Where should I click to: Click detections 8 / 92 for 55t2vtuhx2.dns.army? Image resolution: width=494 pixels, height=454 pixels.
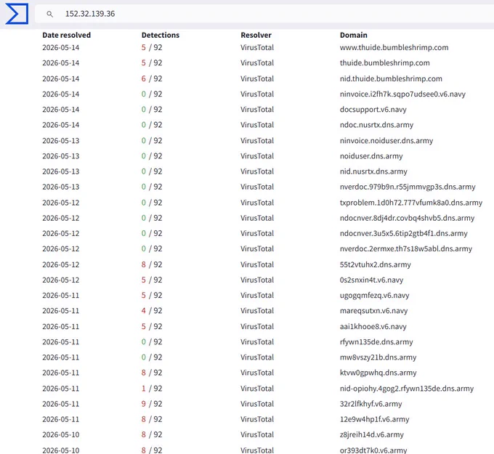coord(152,265)
